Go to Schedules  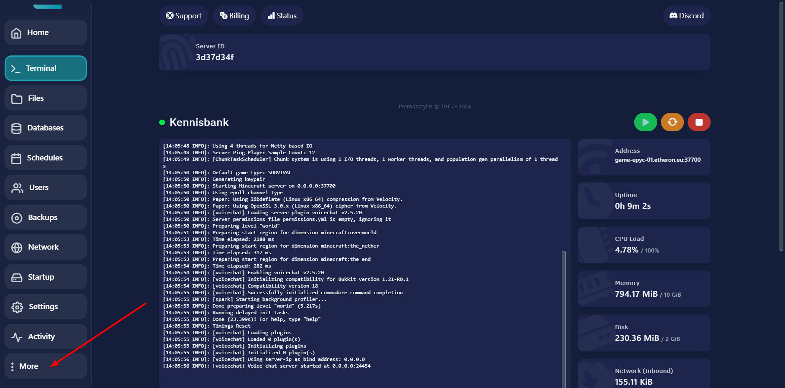coord(46,158)
